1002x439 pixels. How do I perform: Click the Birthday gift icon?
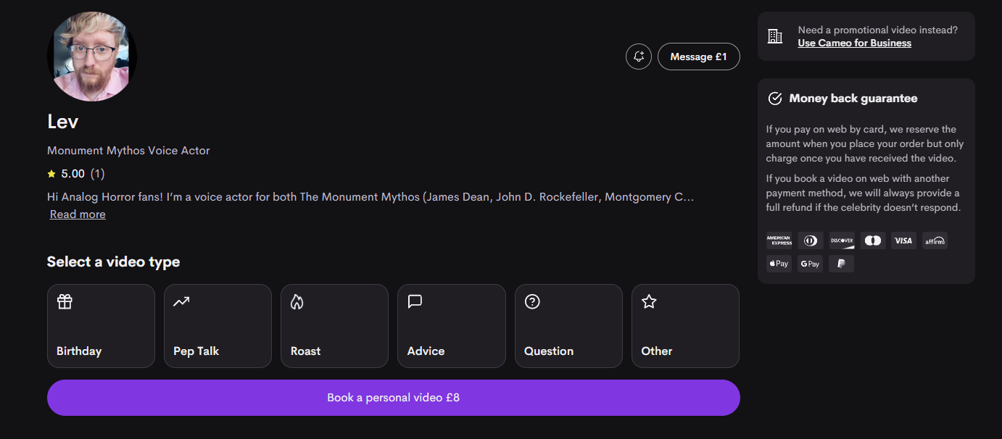click(x=65, y=301)
